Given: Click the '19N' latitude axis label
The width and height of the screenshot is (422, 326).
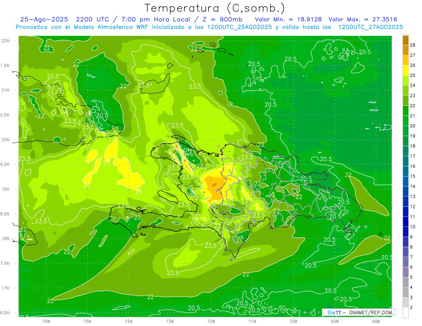Looking at the screenshot, I should [x=5, y=189].
